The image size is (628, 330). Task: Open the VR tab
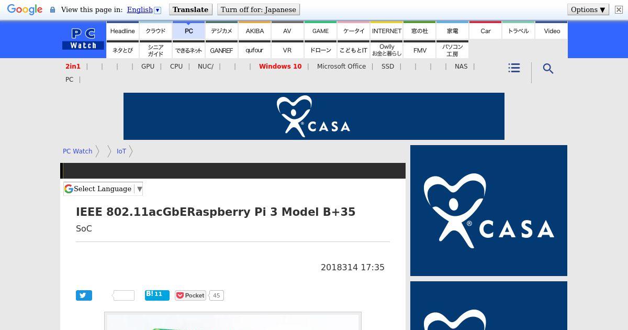[x=287, y=50]
